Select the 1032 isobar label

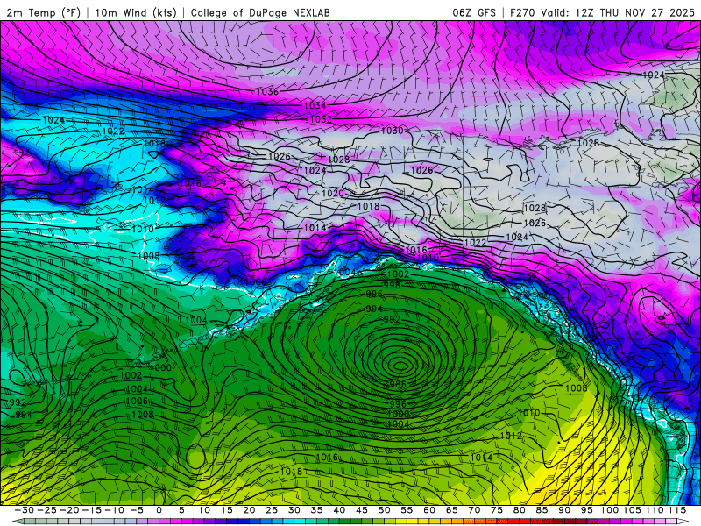tap(321, 119)
